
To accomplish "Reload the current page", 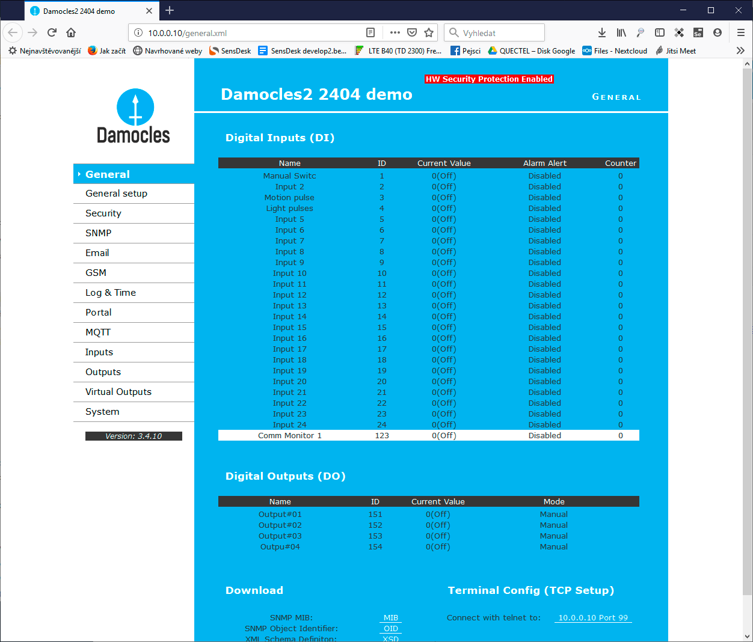I will (52, 32).
